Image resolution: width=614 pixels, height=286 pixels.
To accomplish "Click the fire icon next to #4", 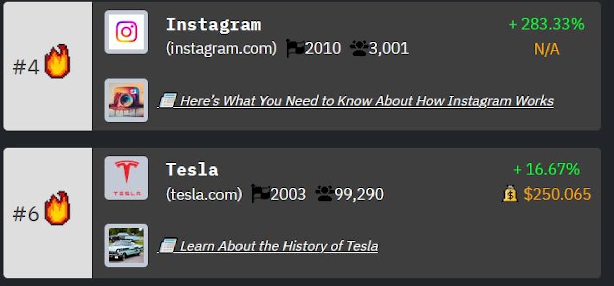I will [56, 61].
